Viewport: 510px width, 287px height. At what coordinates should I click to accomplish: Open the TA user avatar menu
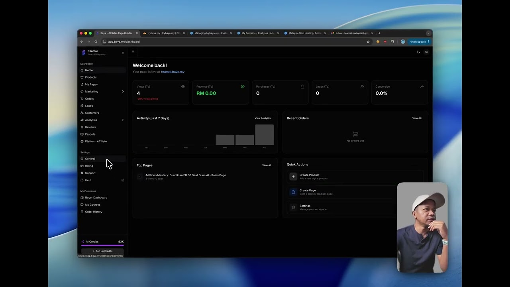pyautogui.click(x=426, y=52)
